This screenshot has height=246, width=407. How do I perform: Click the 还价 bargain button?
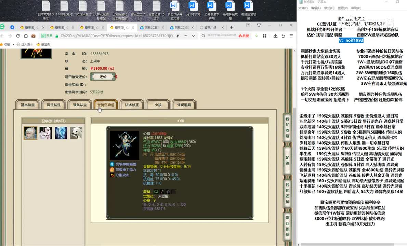[x=103, y=77]
